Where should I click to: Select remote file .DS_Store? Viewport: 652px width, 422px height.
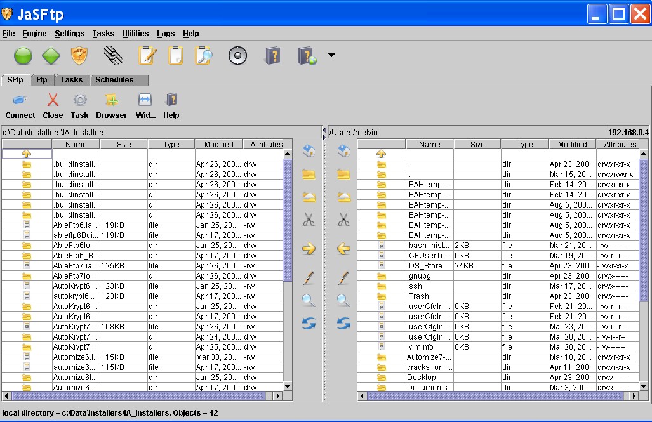click(498, 266)
